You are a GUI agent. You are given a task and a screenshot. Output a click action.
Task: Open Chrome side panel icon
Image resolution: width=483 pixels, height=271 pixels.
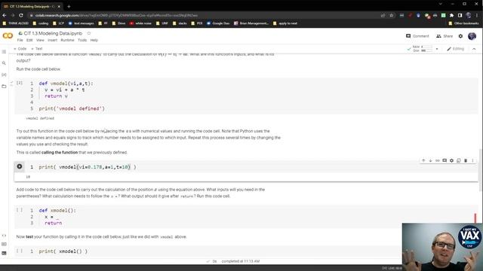point(460,15)
